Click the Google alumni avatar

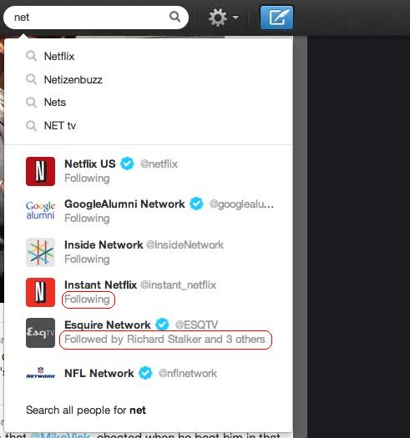pos(40,210)
